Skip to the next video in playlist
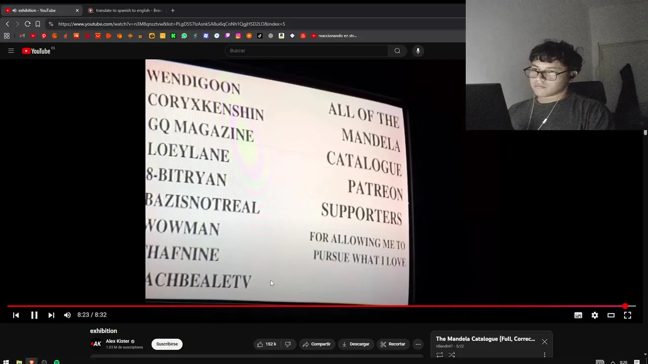 [51, 315]
